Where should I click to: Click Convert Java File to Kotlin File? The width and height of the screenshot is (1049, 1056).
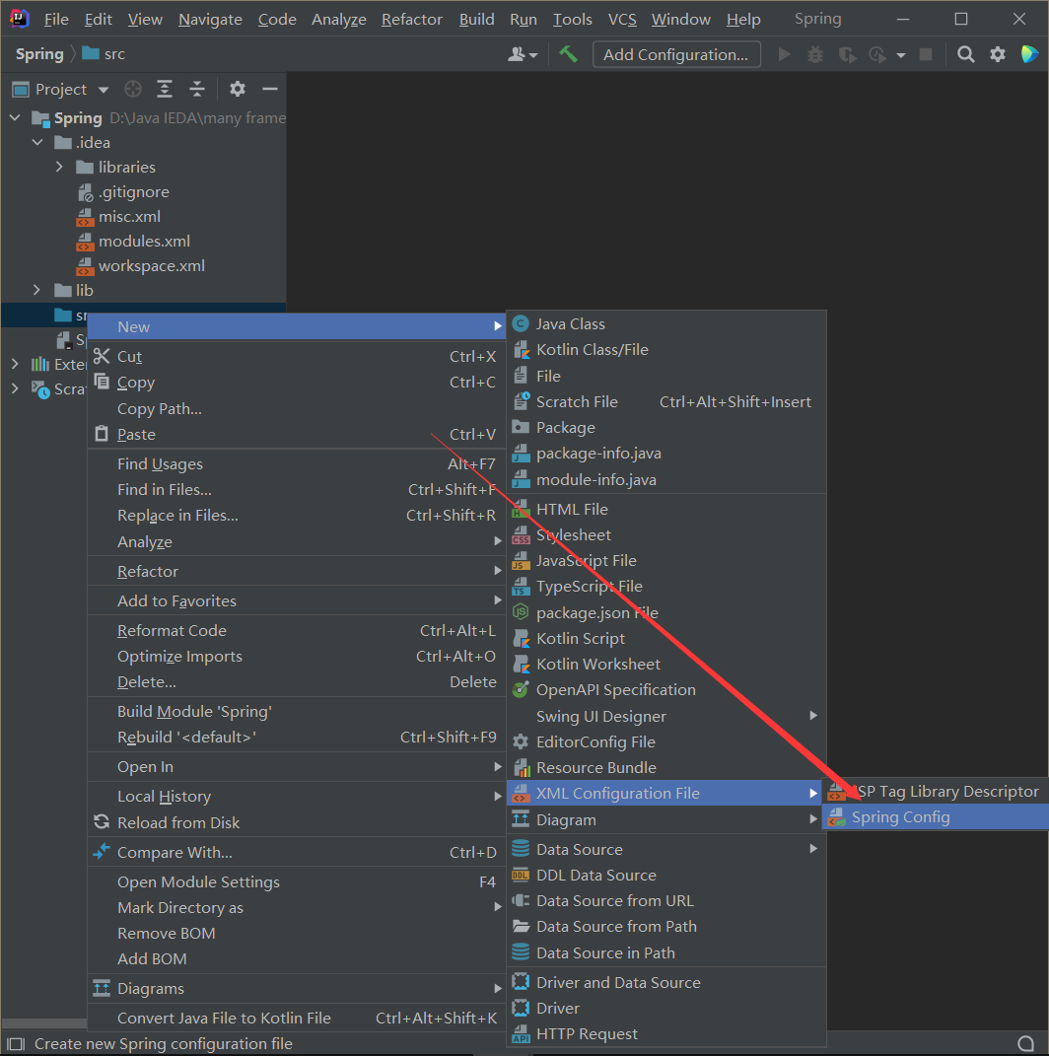pyautogui.click(x=297, y=1019)
